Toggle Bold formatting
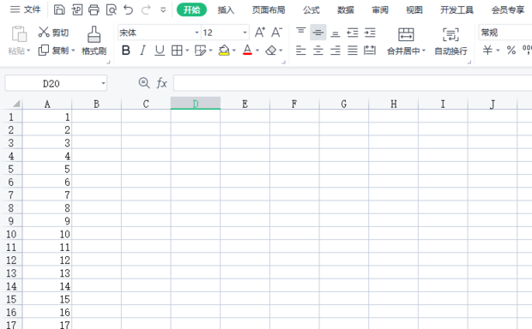This screenshot has width=532, height=329. pos(126,51)
